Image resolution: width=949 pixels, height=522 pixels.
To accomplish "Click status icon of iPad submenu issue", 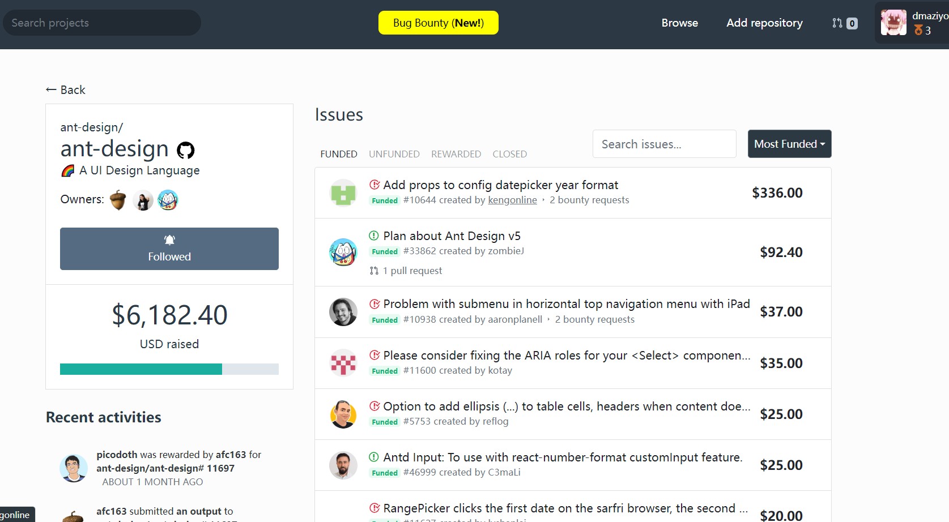I will (375, 304).
